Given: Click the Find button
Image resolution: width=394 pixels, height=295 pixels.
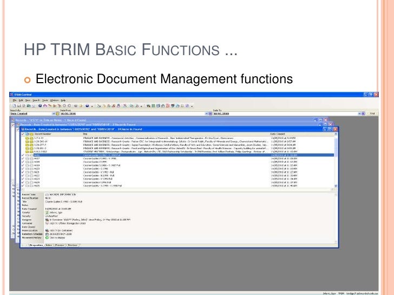Looking at the screenshot, I should tap(372, 113).
